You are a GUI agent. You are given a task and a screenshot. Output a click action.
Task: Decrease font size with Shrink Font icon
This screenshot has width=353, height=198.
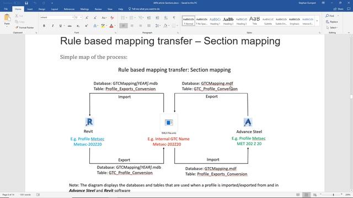pos(95,18)
